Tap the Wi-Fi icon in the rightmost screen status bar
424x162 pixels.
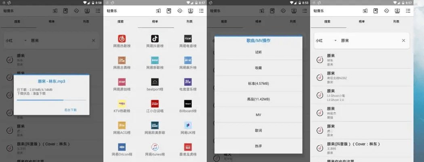point(395,3)
